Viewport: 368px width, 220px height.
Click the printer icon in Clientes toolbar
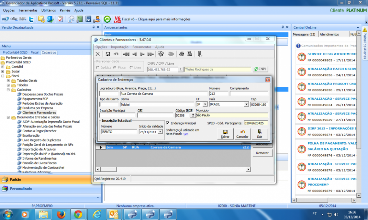181,54
